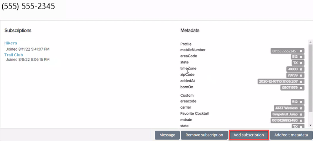Viewport: 313px width, 141px height.
Task: Remove the profile state TX tag
Action: click(x=301, y=63)
